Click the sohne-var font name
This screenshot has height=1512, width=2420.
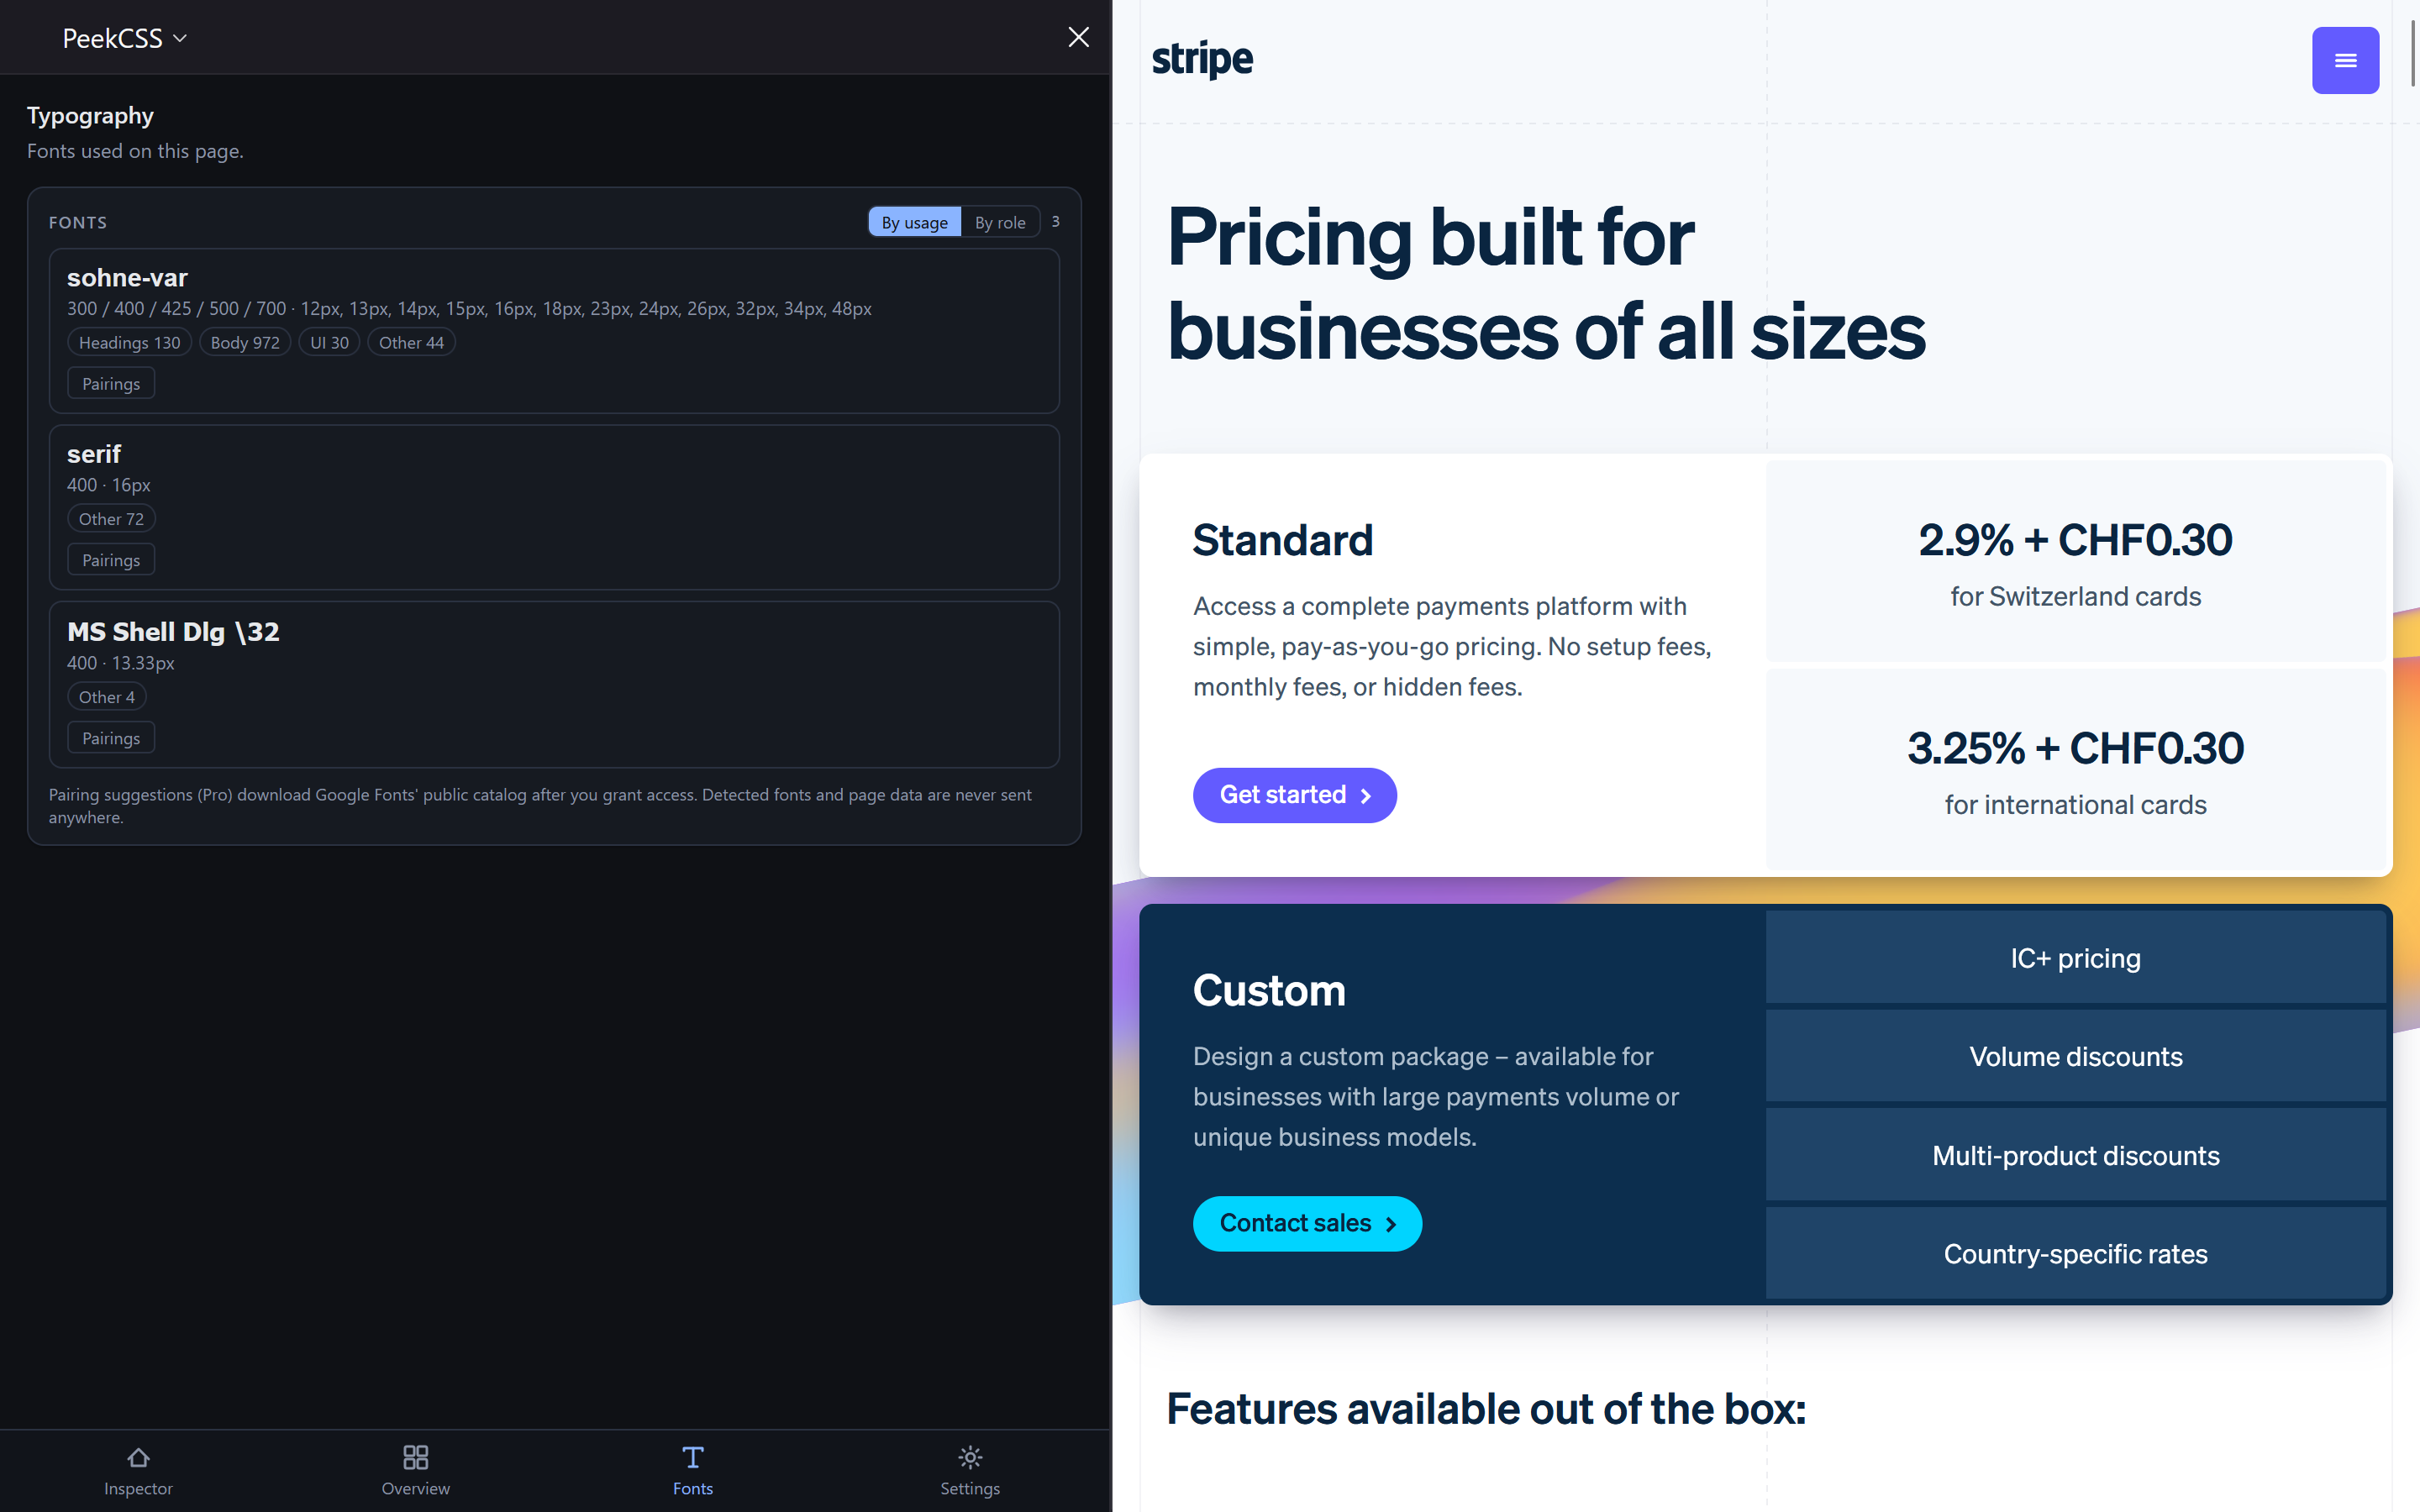point(127,278)
